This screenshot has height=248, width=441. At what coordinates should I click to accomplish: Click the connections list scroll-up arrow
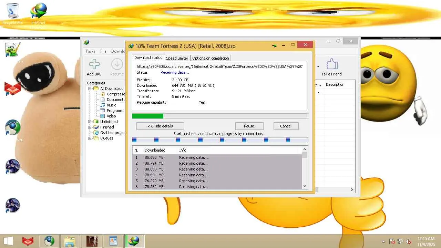point(305,149)
